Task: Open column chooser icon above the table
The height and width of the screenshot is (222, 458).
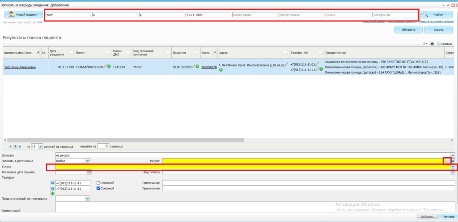Action: 425,43
